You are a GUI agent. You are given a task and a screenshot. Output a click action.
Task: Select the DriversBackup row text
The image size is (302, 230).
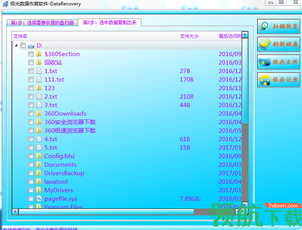tap(64, 174)
